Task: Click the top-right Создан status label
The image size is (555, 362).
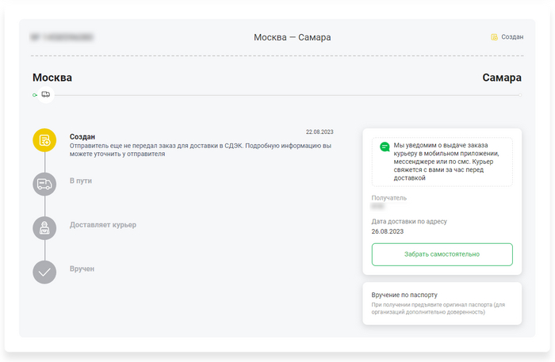Action: (512, 36)
